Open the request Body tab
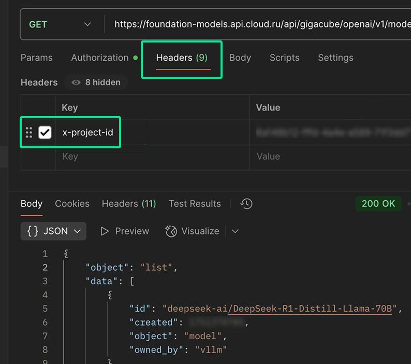The width and height of the screenshot is (411, 364). point(240,58)
